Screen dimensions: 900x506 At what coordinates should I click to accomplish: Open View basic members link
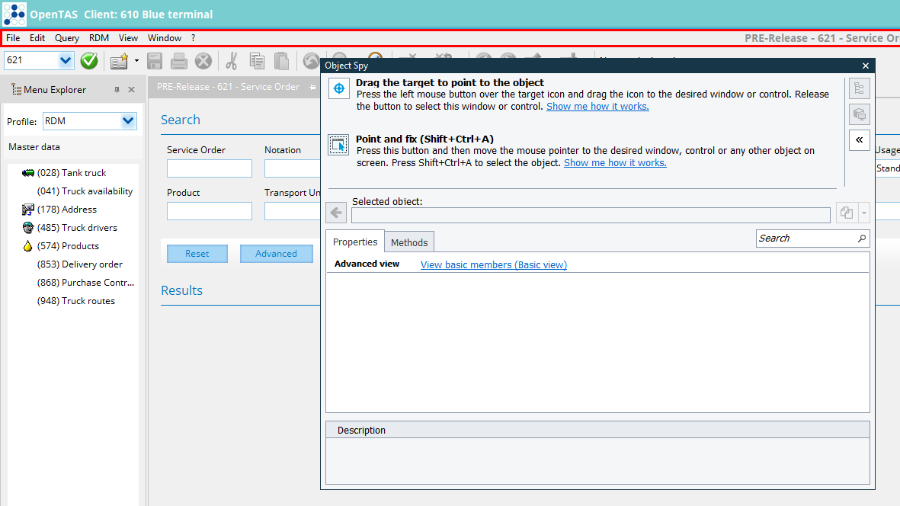pyautogui.click(x=493, y=265)
